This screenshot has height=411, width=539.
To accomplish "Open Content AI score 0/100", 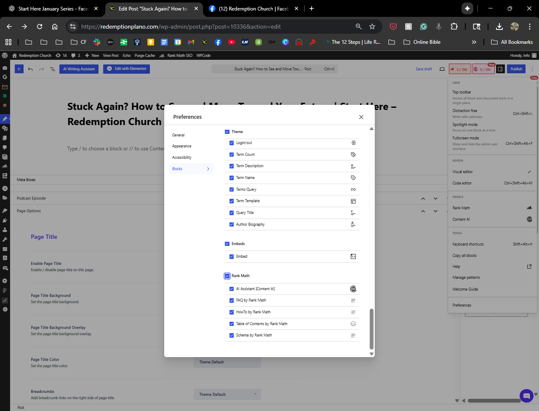I will coord(483,69).
